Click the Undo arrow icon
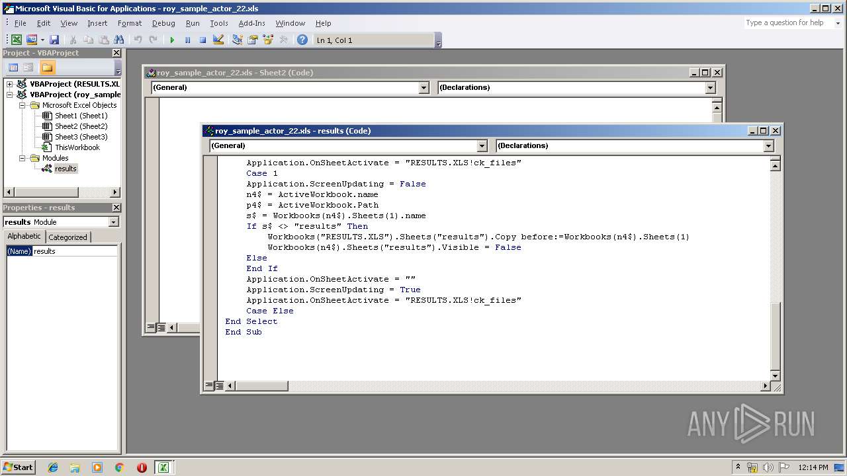 [138, 40]
